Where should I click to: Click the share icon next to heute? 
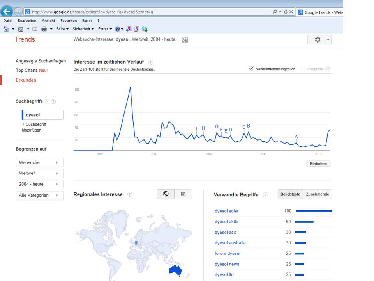(185, 40)
